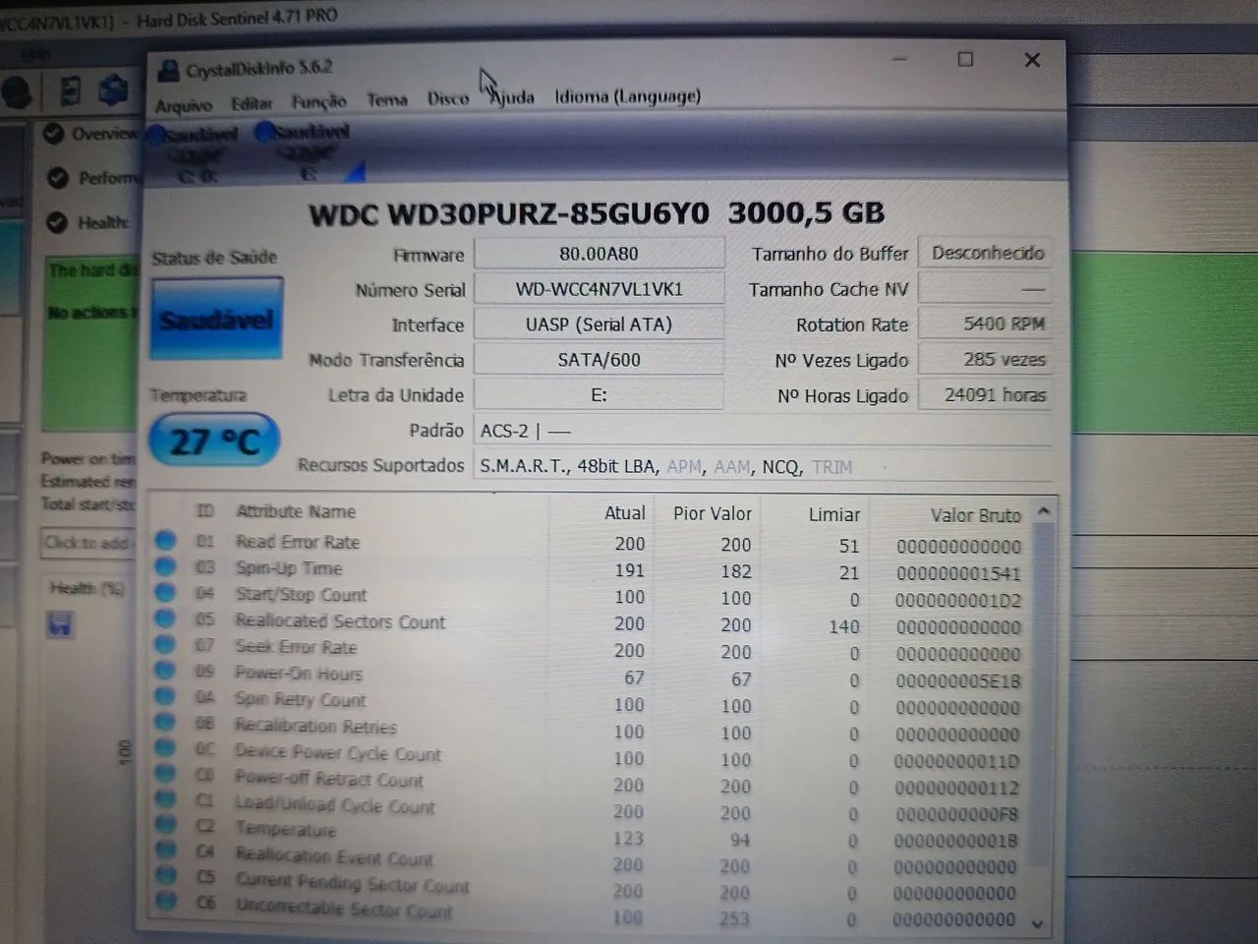Open the Tema menu
Viewport: 1258px width, 944px height.
click(387, 99)
